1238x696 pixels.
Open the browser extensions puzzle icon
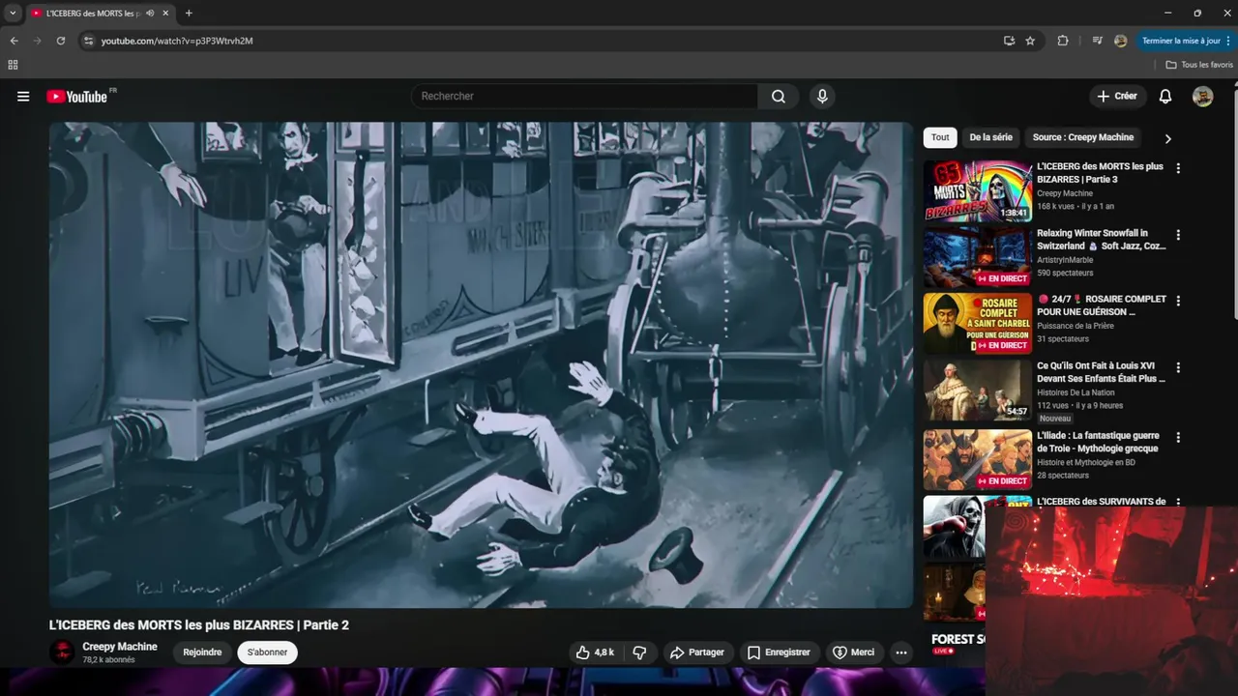(1063, 41)
